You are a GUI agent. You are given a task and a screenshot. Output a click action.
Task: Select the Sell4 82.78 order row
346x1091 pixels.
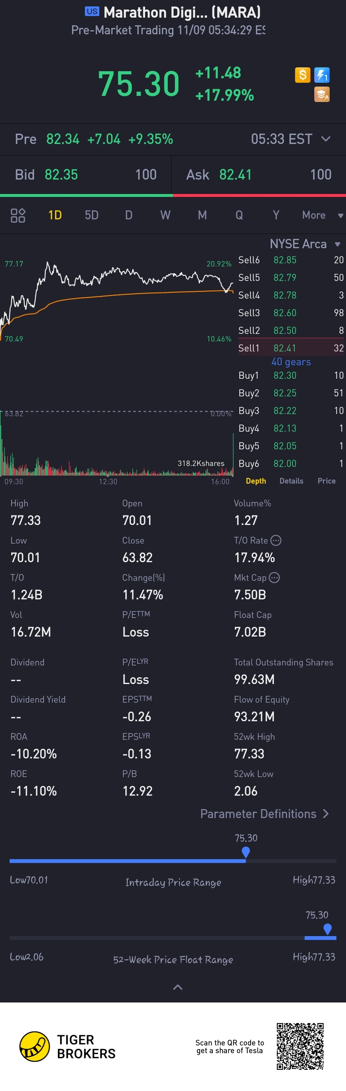(x=291, y=295)
